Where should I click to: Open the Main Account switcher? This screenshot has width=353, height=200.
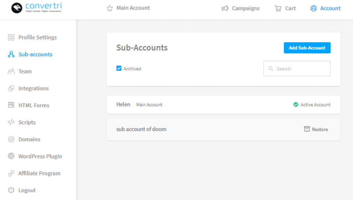pos(128,8)
